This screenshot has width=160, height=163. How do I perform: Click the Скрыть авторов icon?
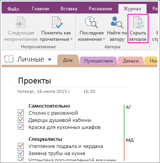(x=138, y=23)
